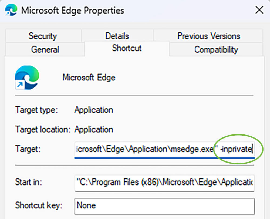
Task: Click the Target location value Application
Action: pyautogui.click(x=94, y=129)
